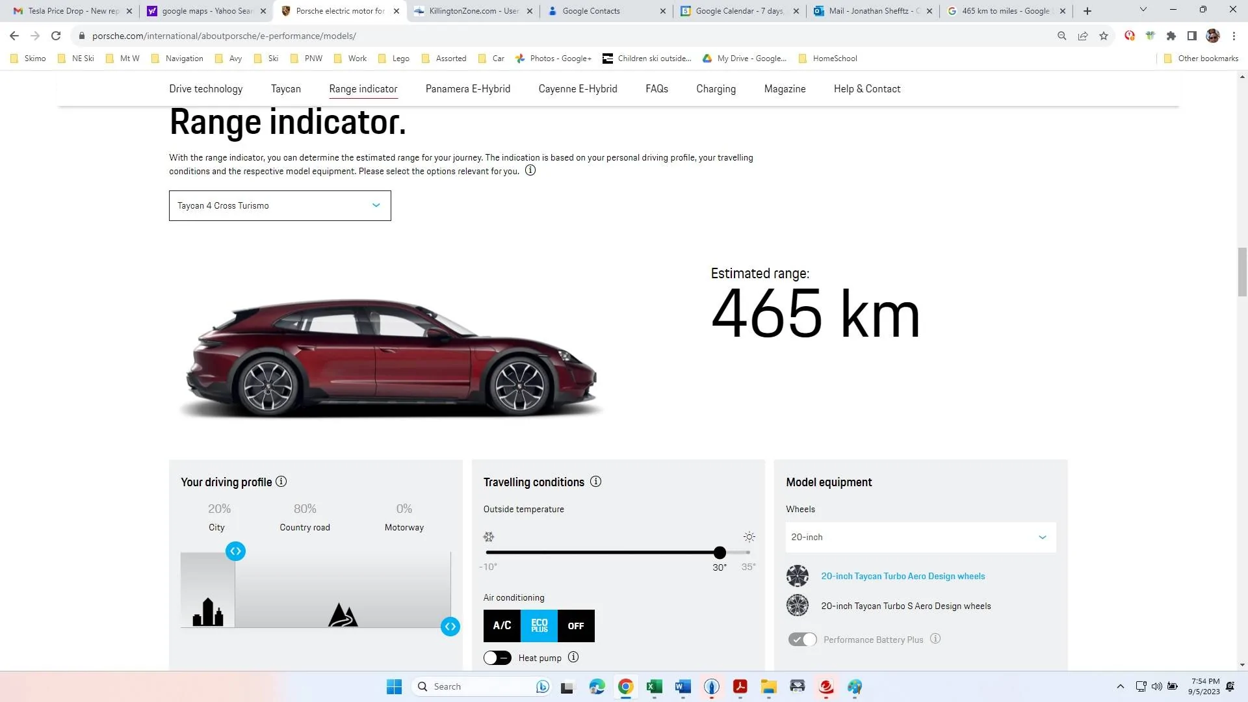Image resolution: width=1248 pixels, height=702 pixels.
Task: Switch to Google Calendar tab
Action: tap(739, 11)
